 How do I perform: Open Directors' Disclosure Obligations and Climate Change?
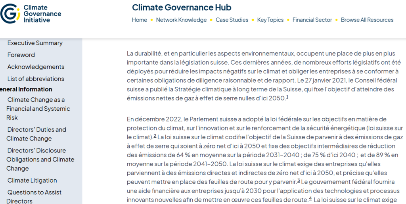[40, 160]
